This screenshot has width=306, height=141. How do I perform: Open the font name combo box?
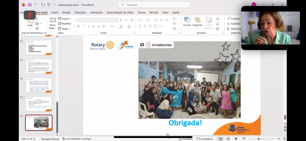[92, 20]
